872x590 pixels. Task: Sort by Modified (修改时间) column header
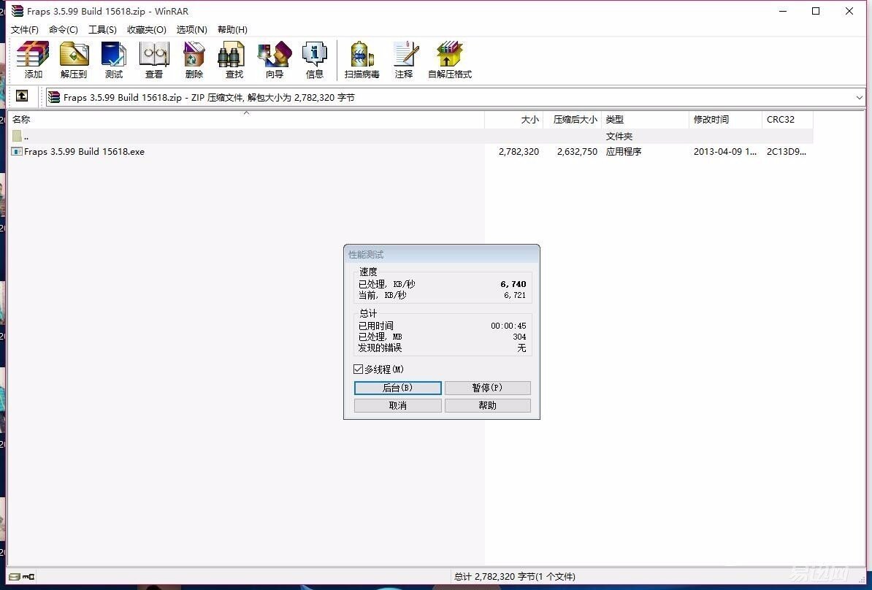click(725, 120)
